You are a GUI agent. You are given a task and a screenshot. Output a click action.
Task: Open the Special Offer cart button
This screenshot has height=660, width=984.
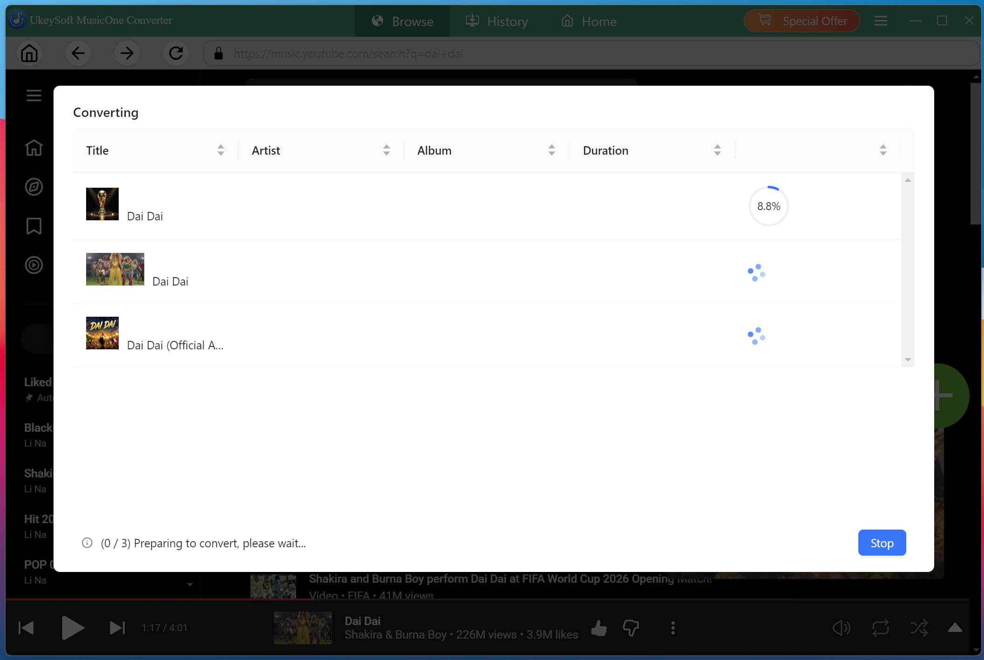802,21
